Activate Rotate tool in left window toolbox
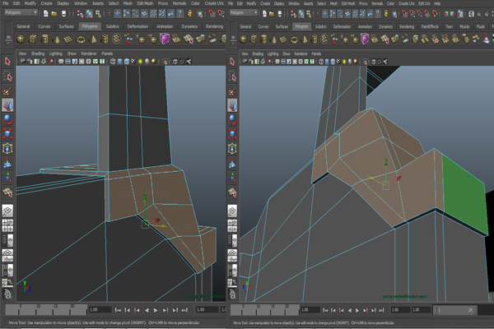Viewport: 494px width, 329px height. tap(7, 119)
